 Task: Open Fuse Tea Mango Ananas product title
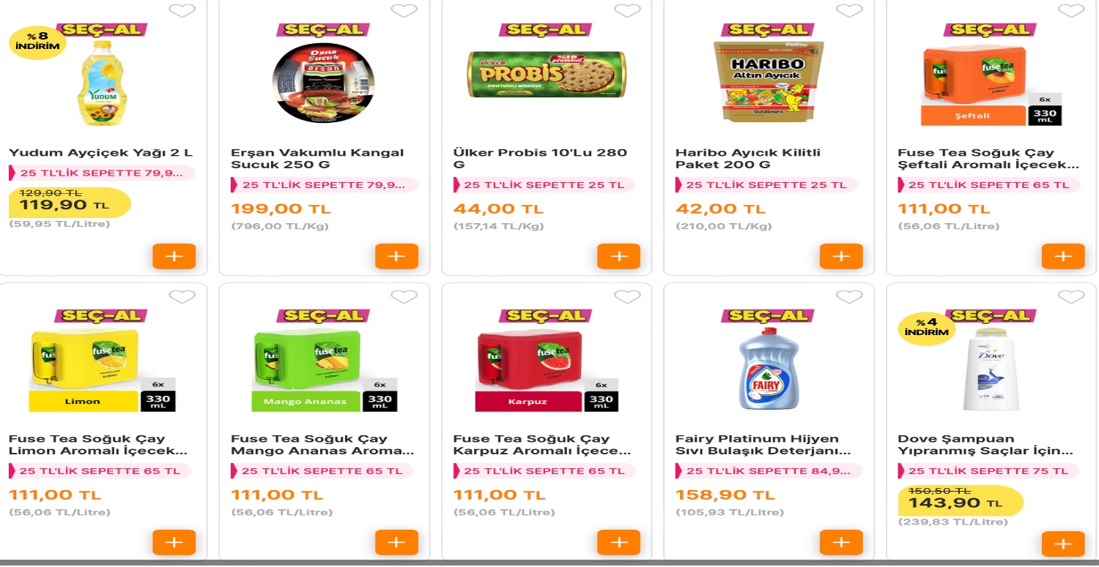(322, 445)
